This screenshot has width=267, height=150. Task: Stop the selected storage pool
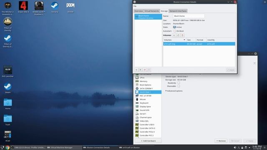pyautogui.click(x=145, y=70)
